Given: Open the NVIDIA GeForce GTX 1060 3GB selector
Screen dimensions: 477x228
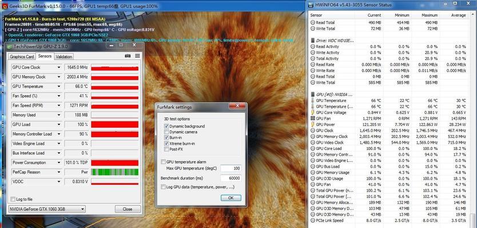Looking at the screenshot, I should (47, 209).
